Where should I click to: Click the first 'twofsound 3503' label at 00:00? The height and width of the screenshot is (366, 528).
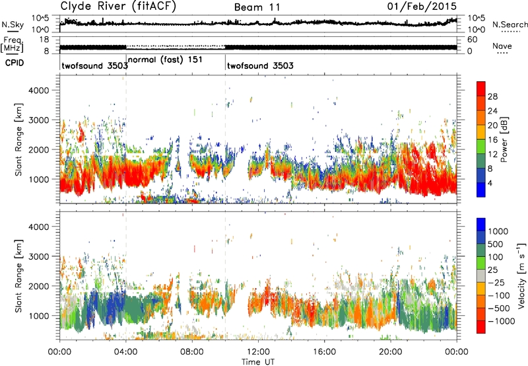pyautogui.click(x=94, y=65)
